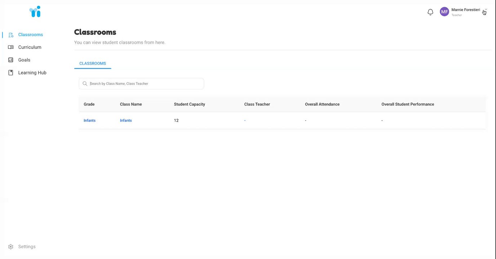
Task: Open the Settings menu item
Action: click(x=27, y=247)
